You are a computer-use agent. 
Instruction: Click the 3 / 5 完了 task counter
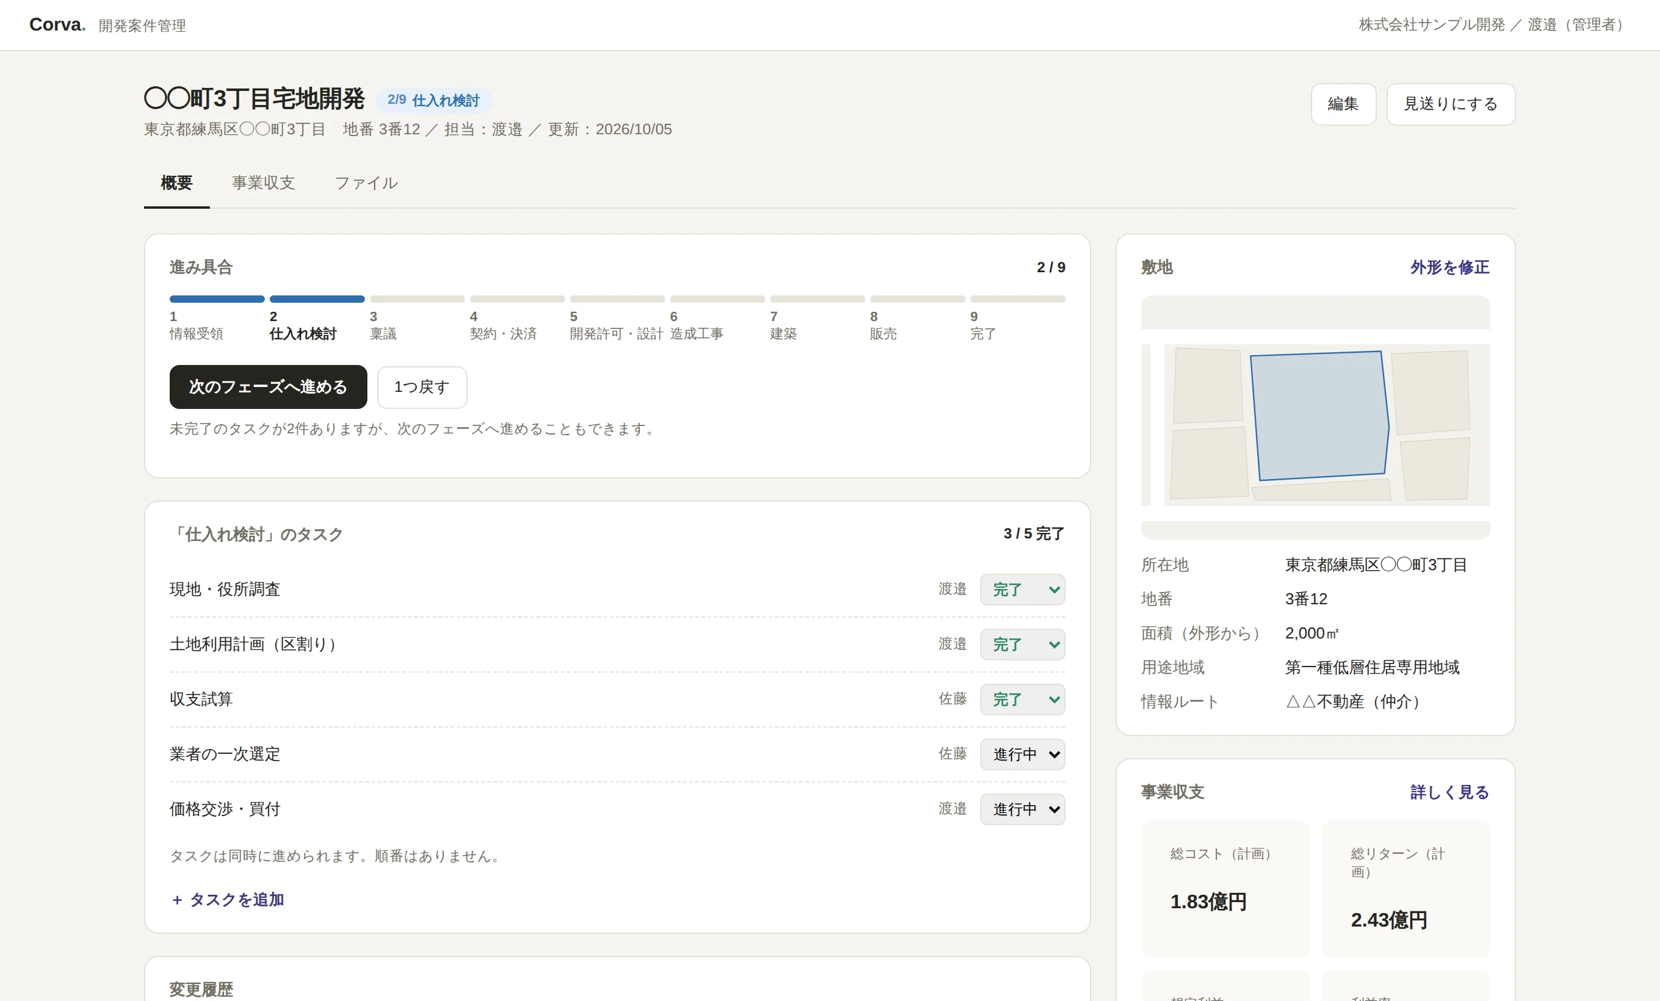click(x=1034, y=534)
